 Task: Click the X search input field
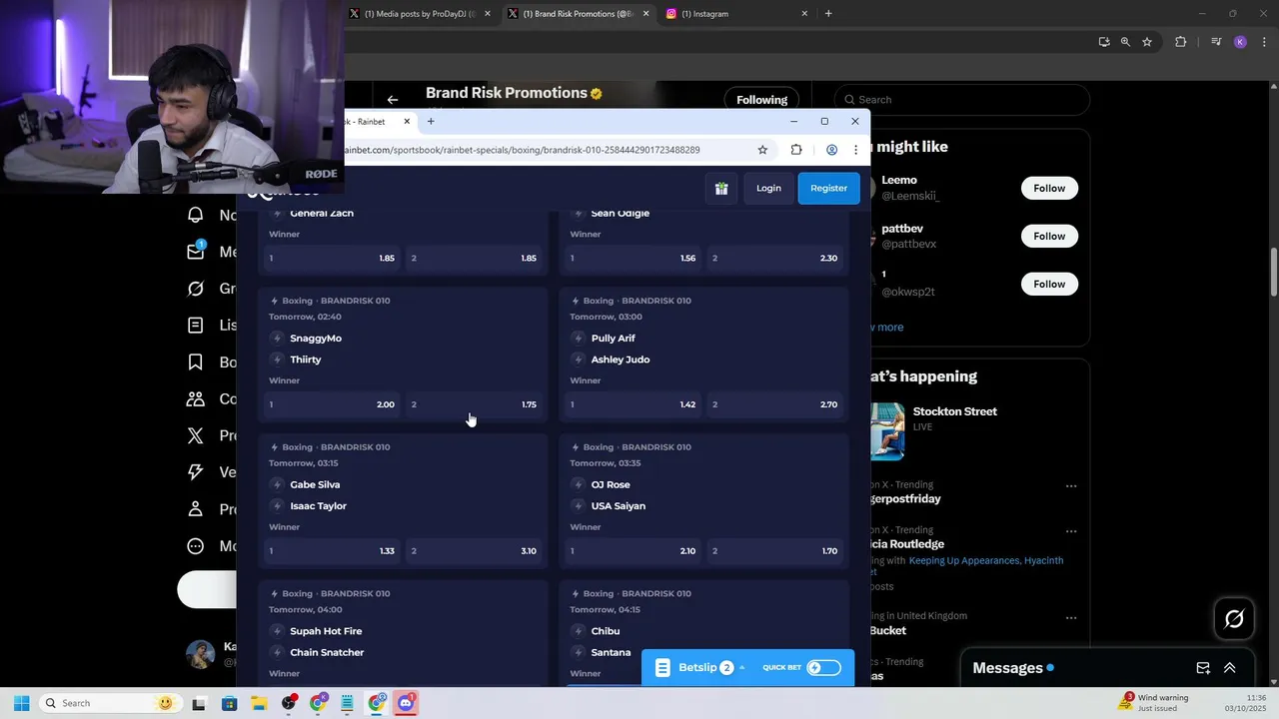(x=962, y=100)
